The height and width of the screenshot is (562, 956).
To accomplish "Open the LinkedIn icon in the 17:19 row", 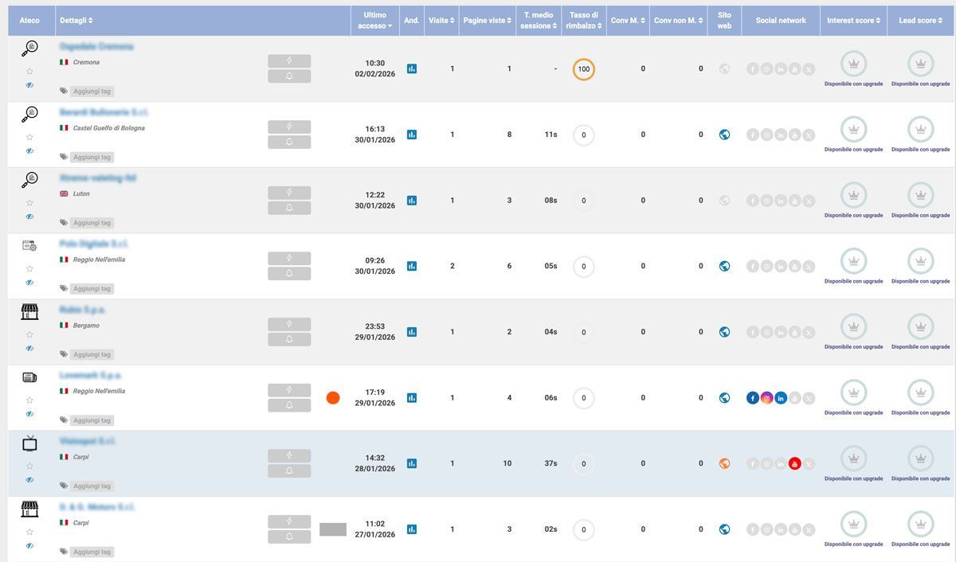I will [781, 398].
